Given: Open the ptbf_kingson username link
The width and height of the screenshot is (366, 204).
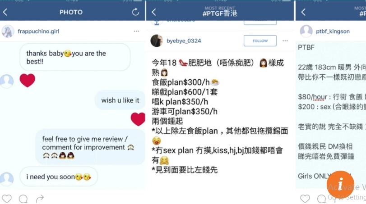Looking at the screenshot, I should (333, 31).
